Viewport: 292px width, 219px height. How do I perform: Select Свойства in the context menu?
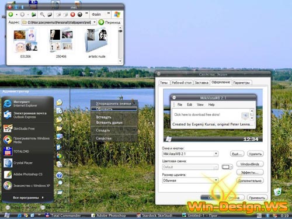(114, 138)
